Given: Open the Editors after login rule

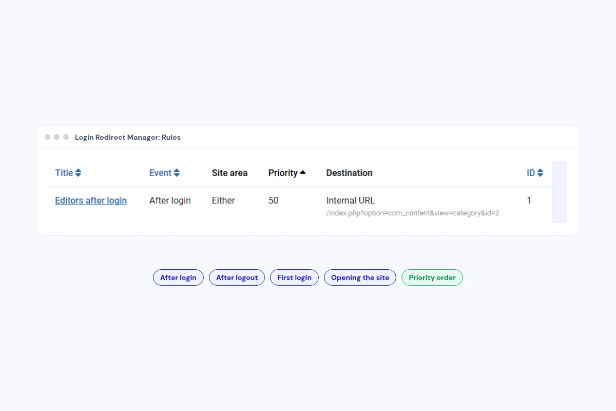Looking at the screenshot, I should pos(91,200).
